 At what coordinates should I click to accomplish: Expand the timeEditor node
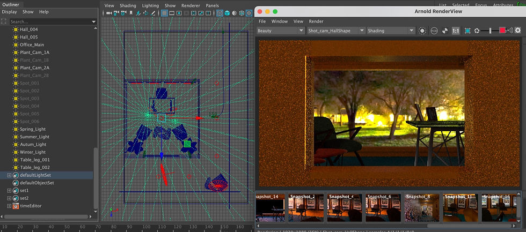click(9, 206)
